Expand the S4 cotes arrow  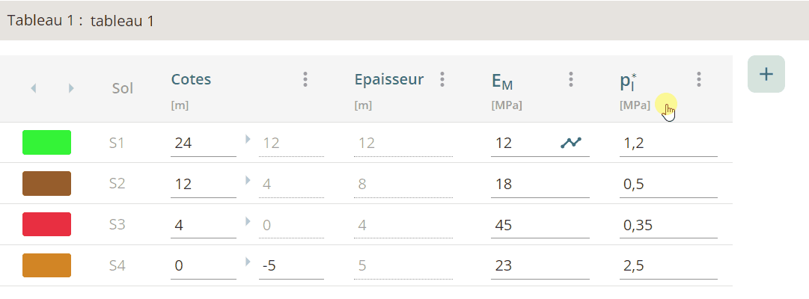248,262
